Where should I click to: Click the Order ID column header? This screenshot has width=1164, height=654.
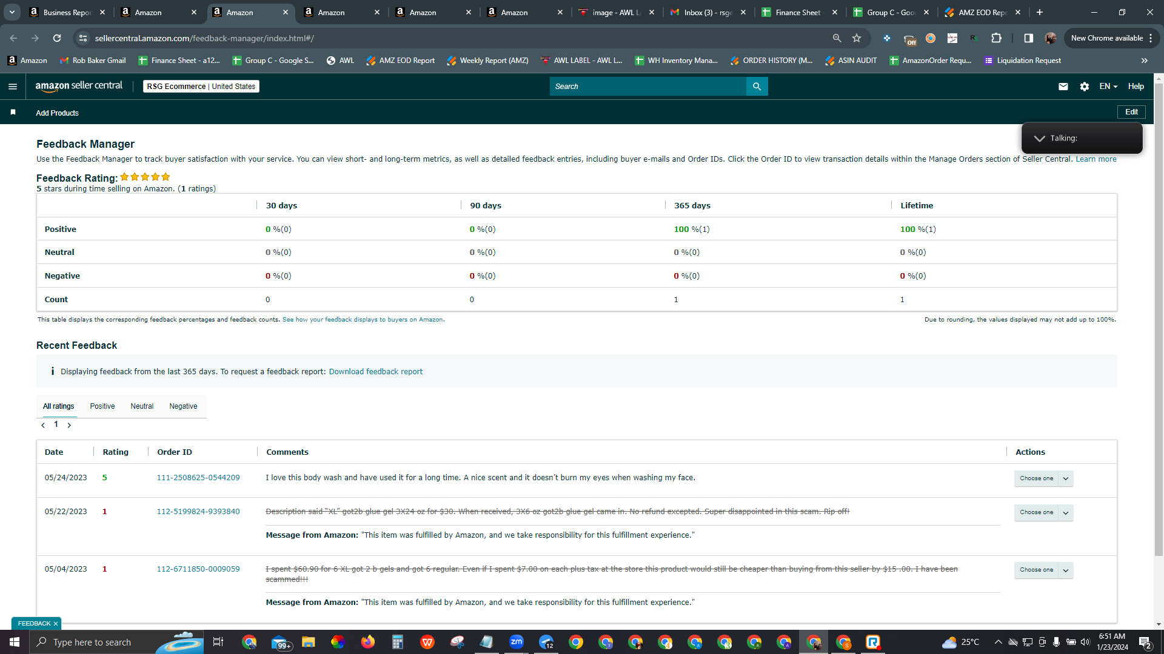(175, 452)
